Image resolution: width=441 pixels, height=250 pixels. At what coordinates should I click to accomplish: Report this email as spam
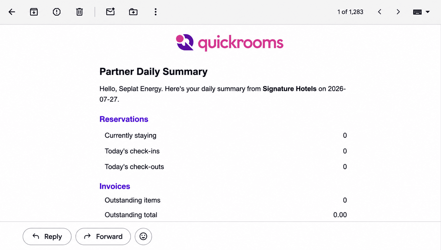57,12
